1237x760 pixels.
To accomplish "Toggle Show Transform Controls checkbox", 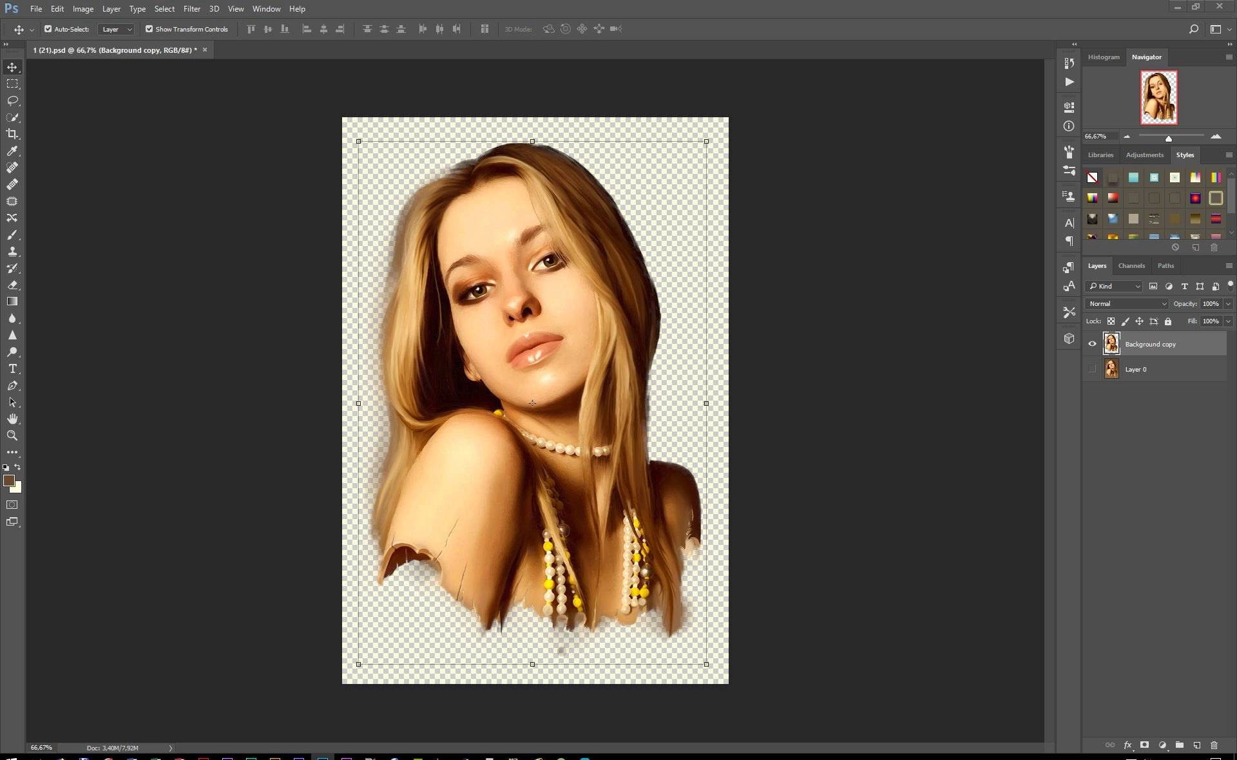I will click(149, 29).
